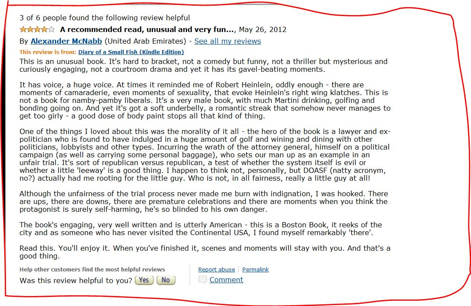The image size is (471, 306).
Task: Click 'Help other customers find the most helpful reviews' text
Action: (92, 269)
